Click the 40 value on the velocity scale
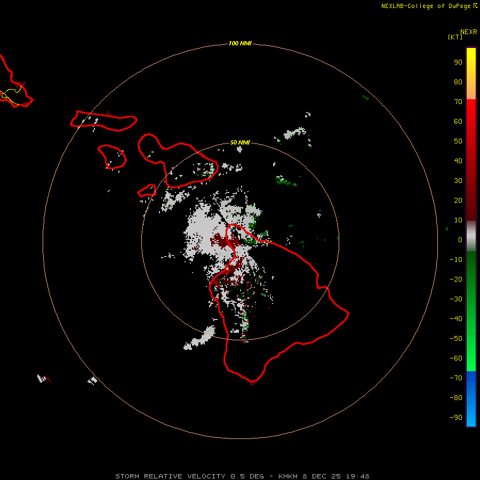The image size is (480, 480). pos(458,161)
